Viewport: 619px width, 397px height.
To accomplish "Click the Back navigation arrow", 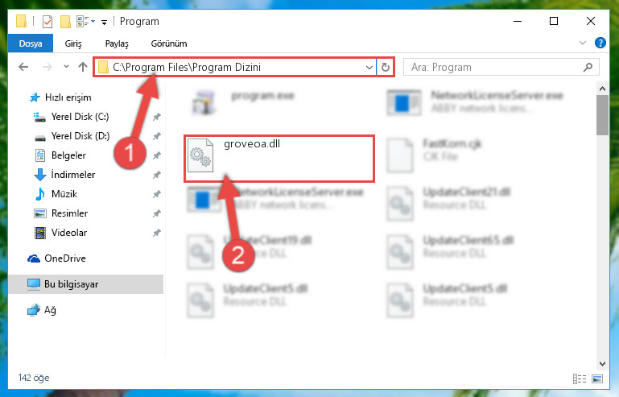I will point(23,67).
